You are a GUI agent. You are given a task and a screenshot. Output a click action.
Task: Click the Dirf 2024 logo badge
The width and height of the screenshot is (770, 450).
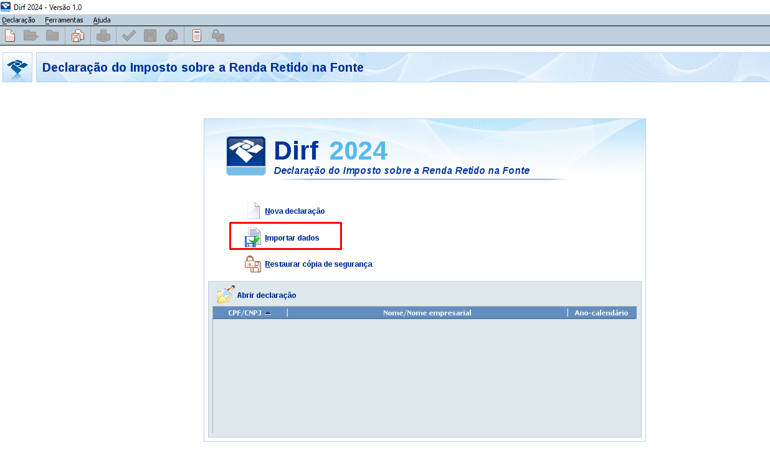tap(246, 156)
